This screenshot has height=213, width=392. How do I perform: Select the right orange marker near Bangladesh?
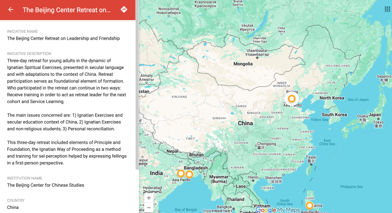click(x=189, y=174)
